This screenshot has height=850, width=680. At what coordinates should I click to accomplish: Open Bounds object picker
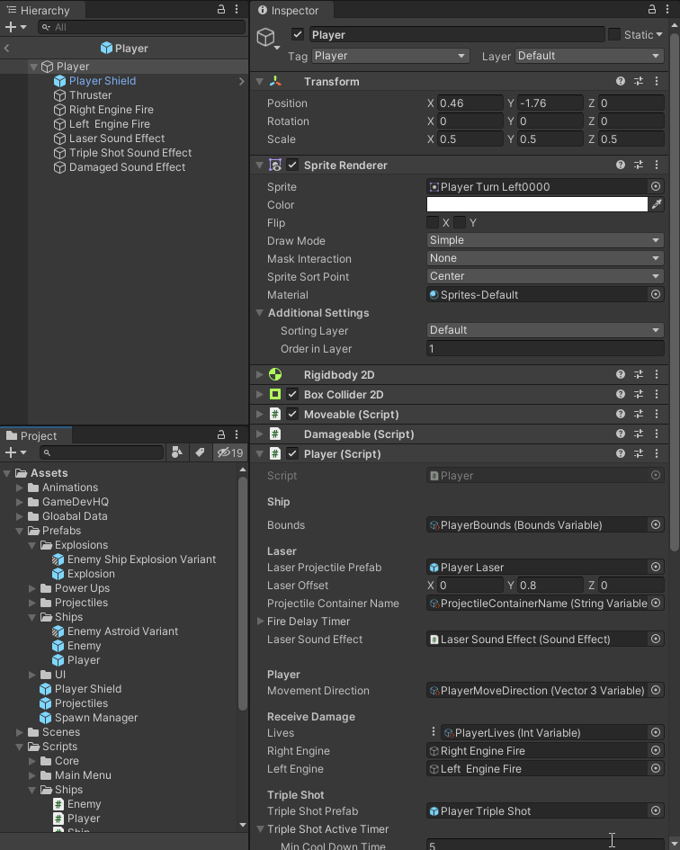click(x=656, y=524)
